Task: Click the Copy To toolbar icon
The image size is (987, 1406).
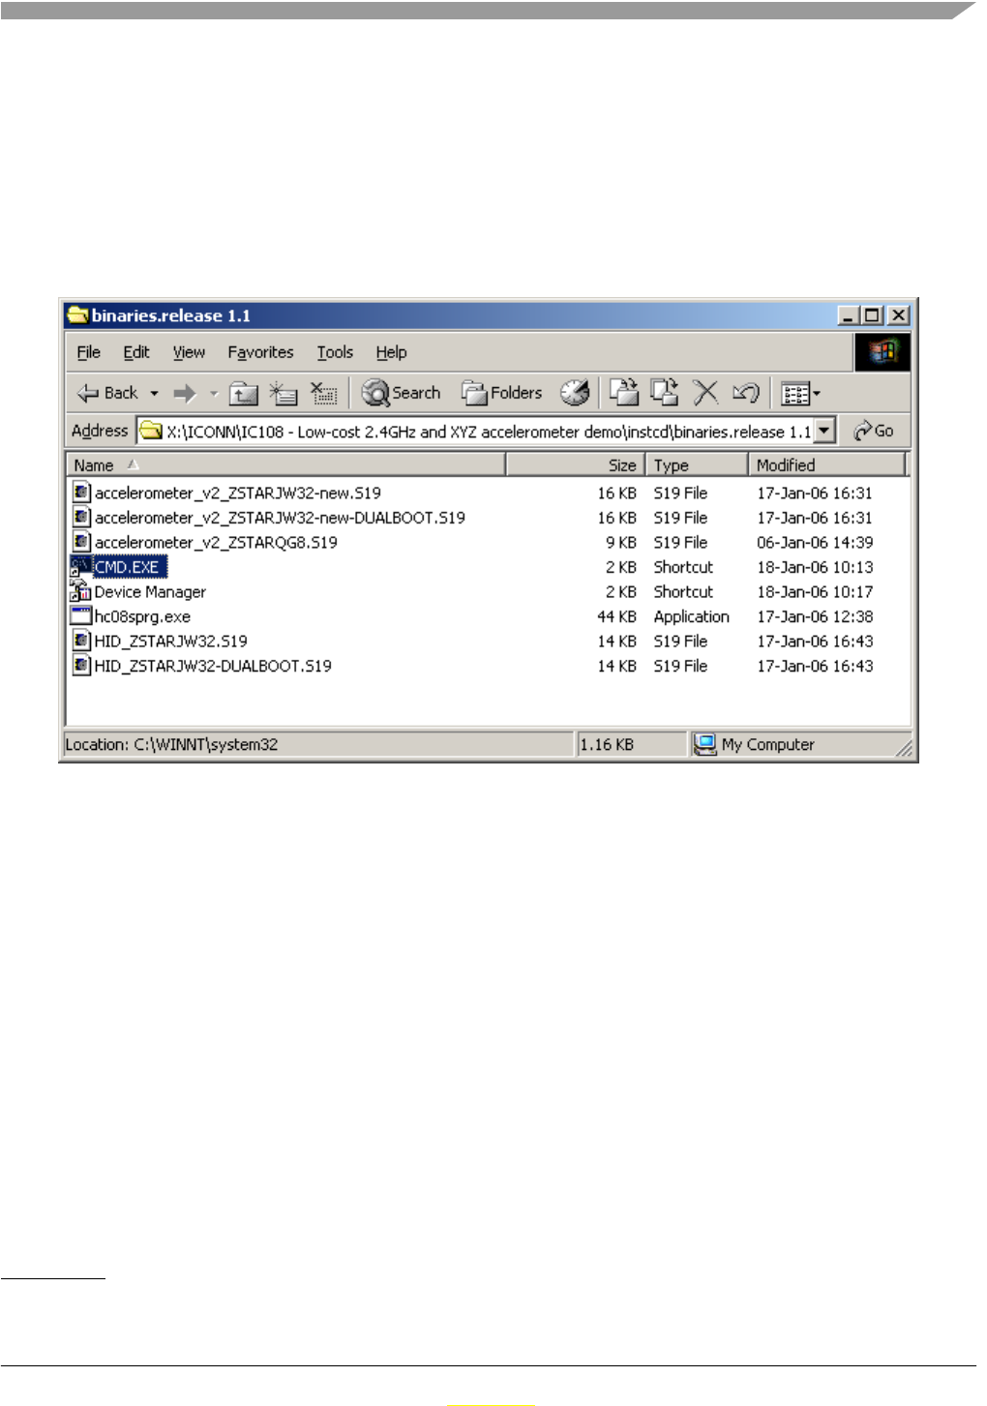Action: pyautogui.click(x=664, y=393)
